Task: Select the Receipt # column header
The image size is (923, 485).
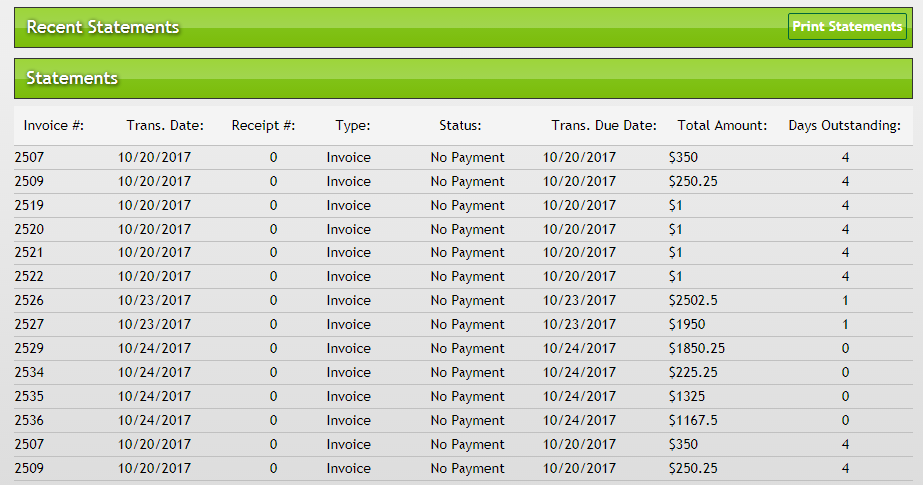Action: coord(263,126)
